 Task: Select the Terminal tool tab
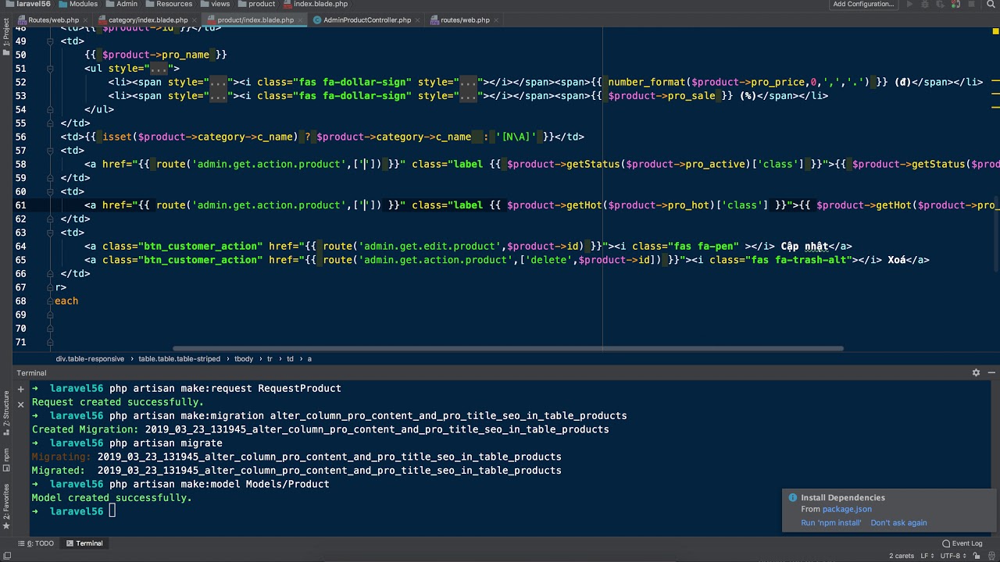(84, 543)
